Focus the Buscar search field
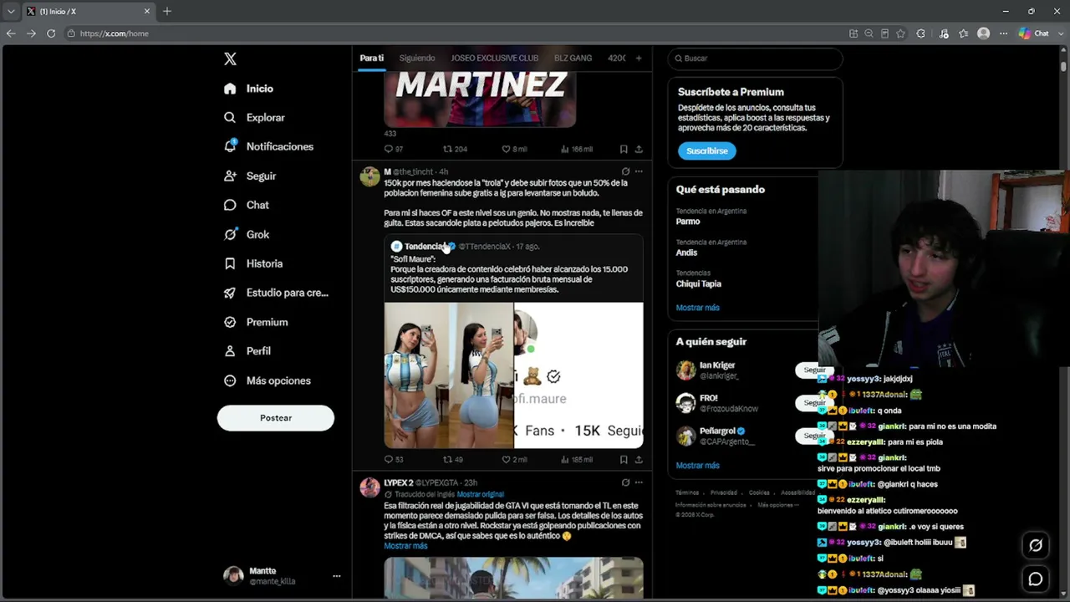Screen dimensions: 1070x602 coord(755,59)
